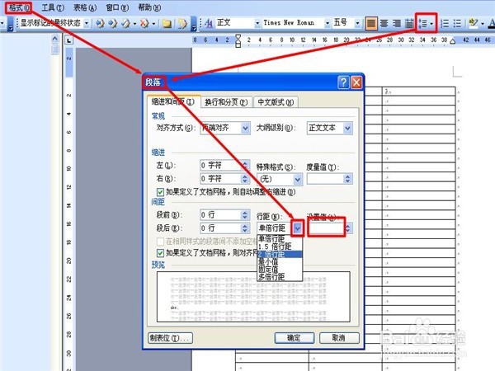The width and height of the screenshot is (495, 371).
Task: Click in the 度量值 input field
Action: pos(326,179)
